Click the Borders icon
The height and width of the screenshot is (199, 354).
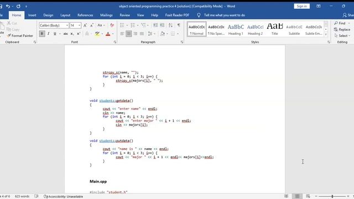point(173,34)
